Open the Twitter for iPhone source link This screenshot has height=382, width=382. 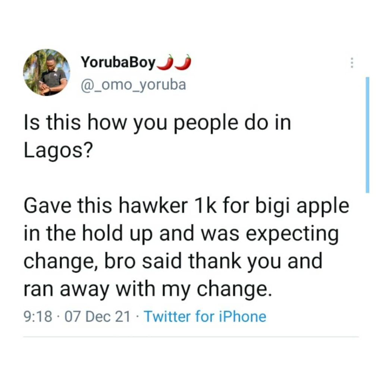205,317
